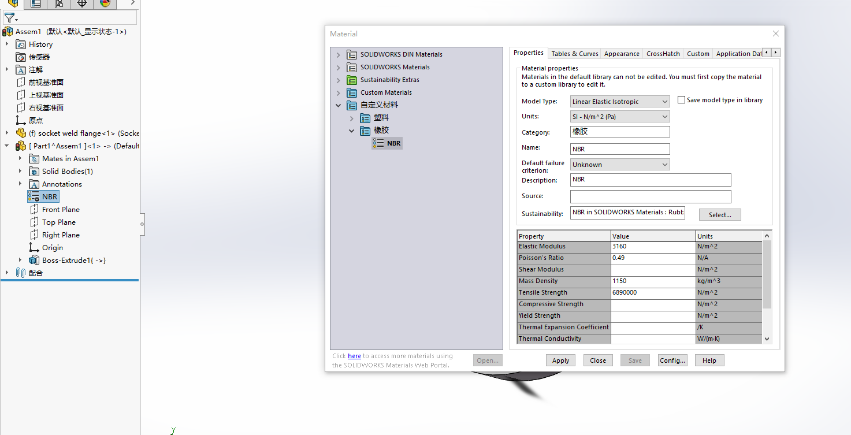The image size is (851, 435).
Task: Open the DisplayManager color ball tab
Action: (x=105, y=3)
